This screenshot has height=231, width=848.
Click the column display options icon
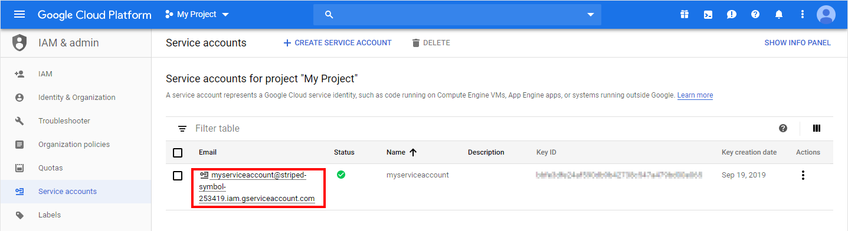click(x=817, y=128)
